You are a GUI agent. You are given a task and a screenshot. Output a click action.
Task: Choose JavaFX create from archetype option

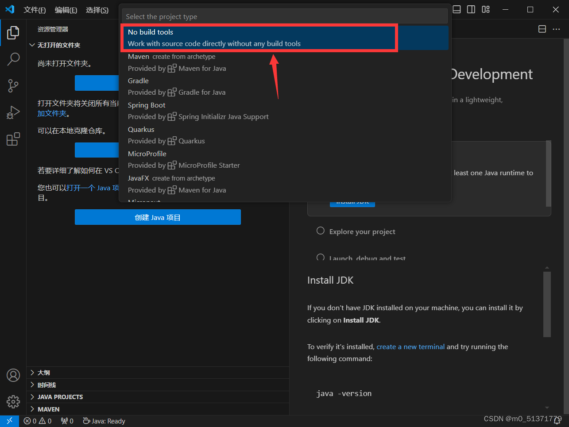285,184
